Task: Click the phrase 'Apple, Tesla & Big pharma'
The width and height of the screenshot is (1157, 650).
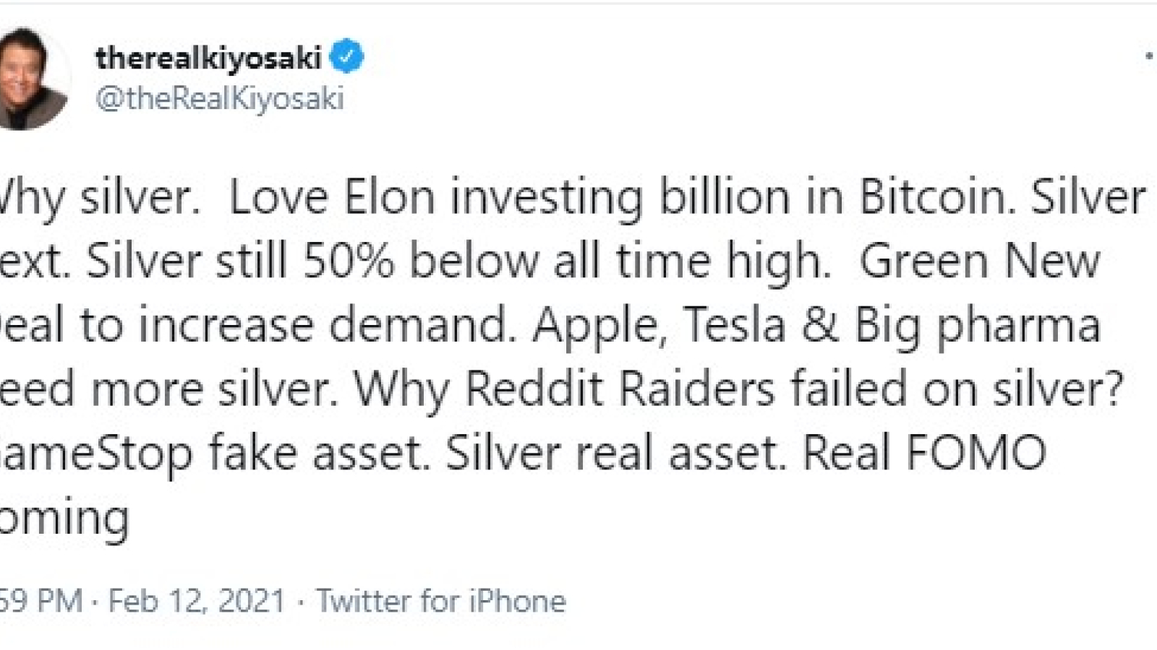Action: coord(817,326)
